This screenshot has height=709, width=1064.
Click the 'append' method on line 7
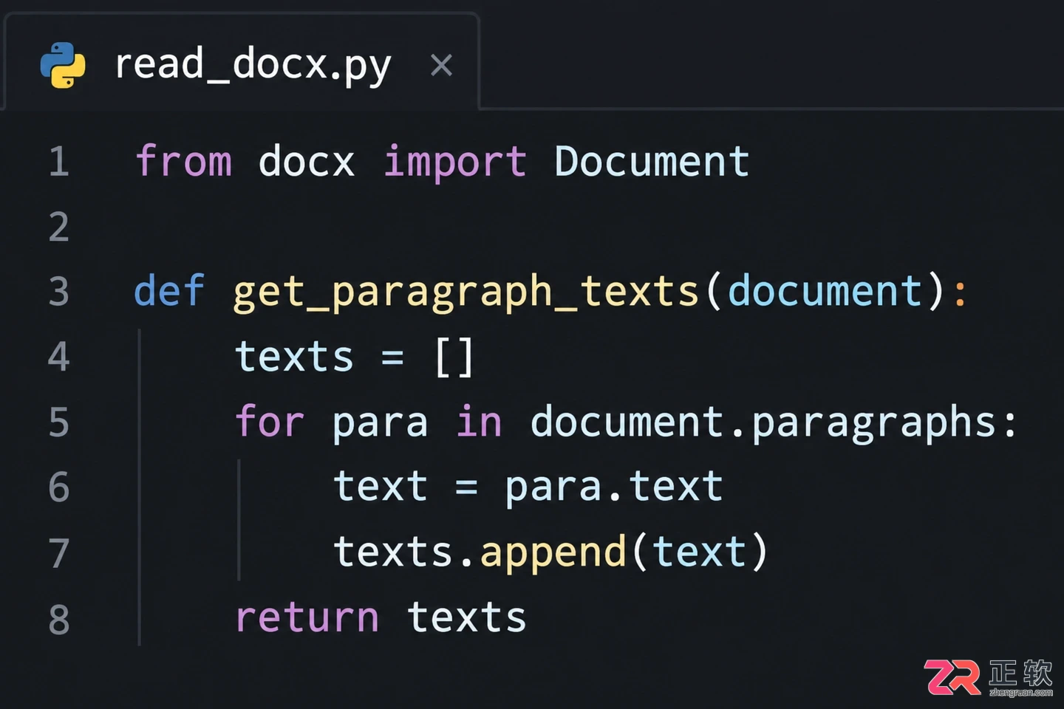pyautogui.click(x=553, y=555)
